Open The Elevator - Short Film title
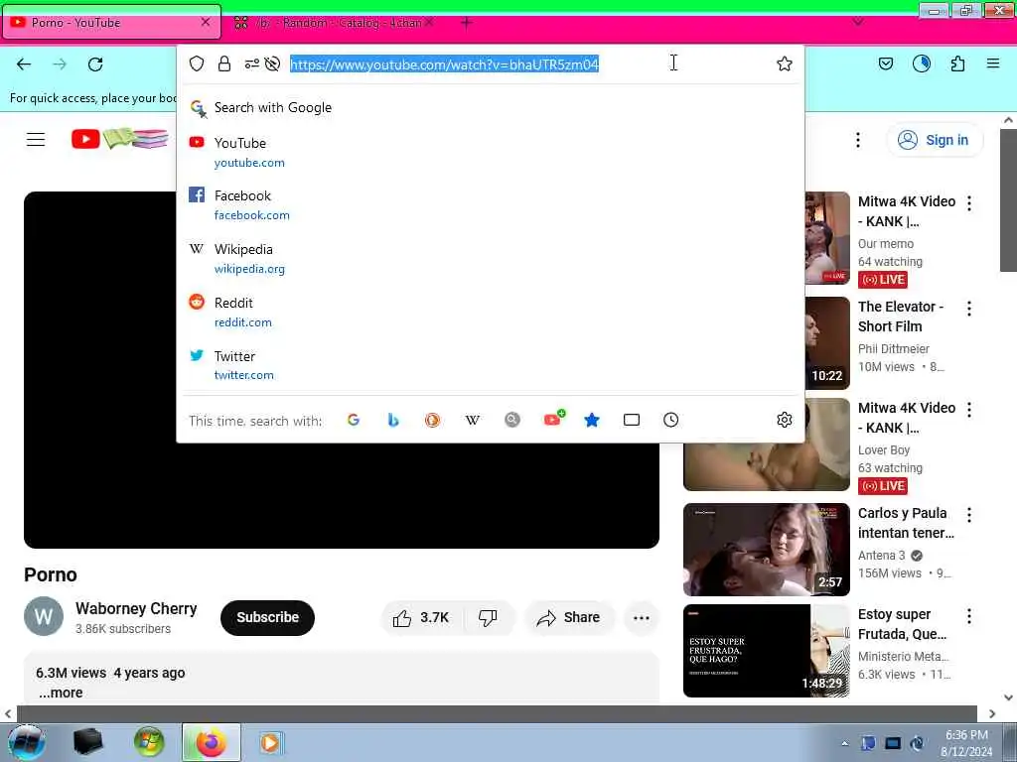This screenshot has height=762, width=1017. pyautogui.click(x=901, y=317)
